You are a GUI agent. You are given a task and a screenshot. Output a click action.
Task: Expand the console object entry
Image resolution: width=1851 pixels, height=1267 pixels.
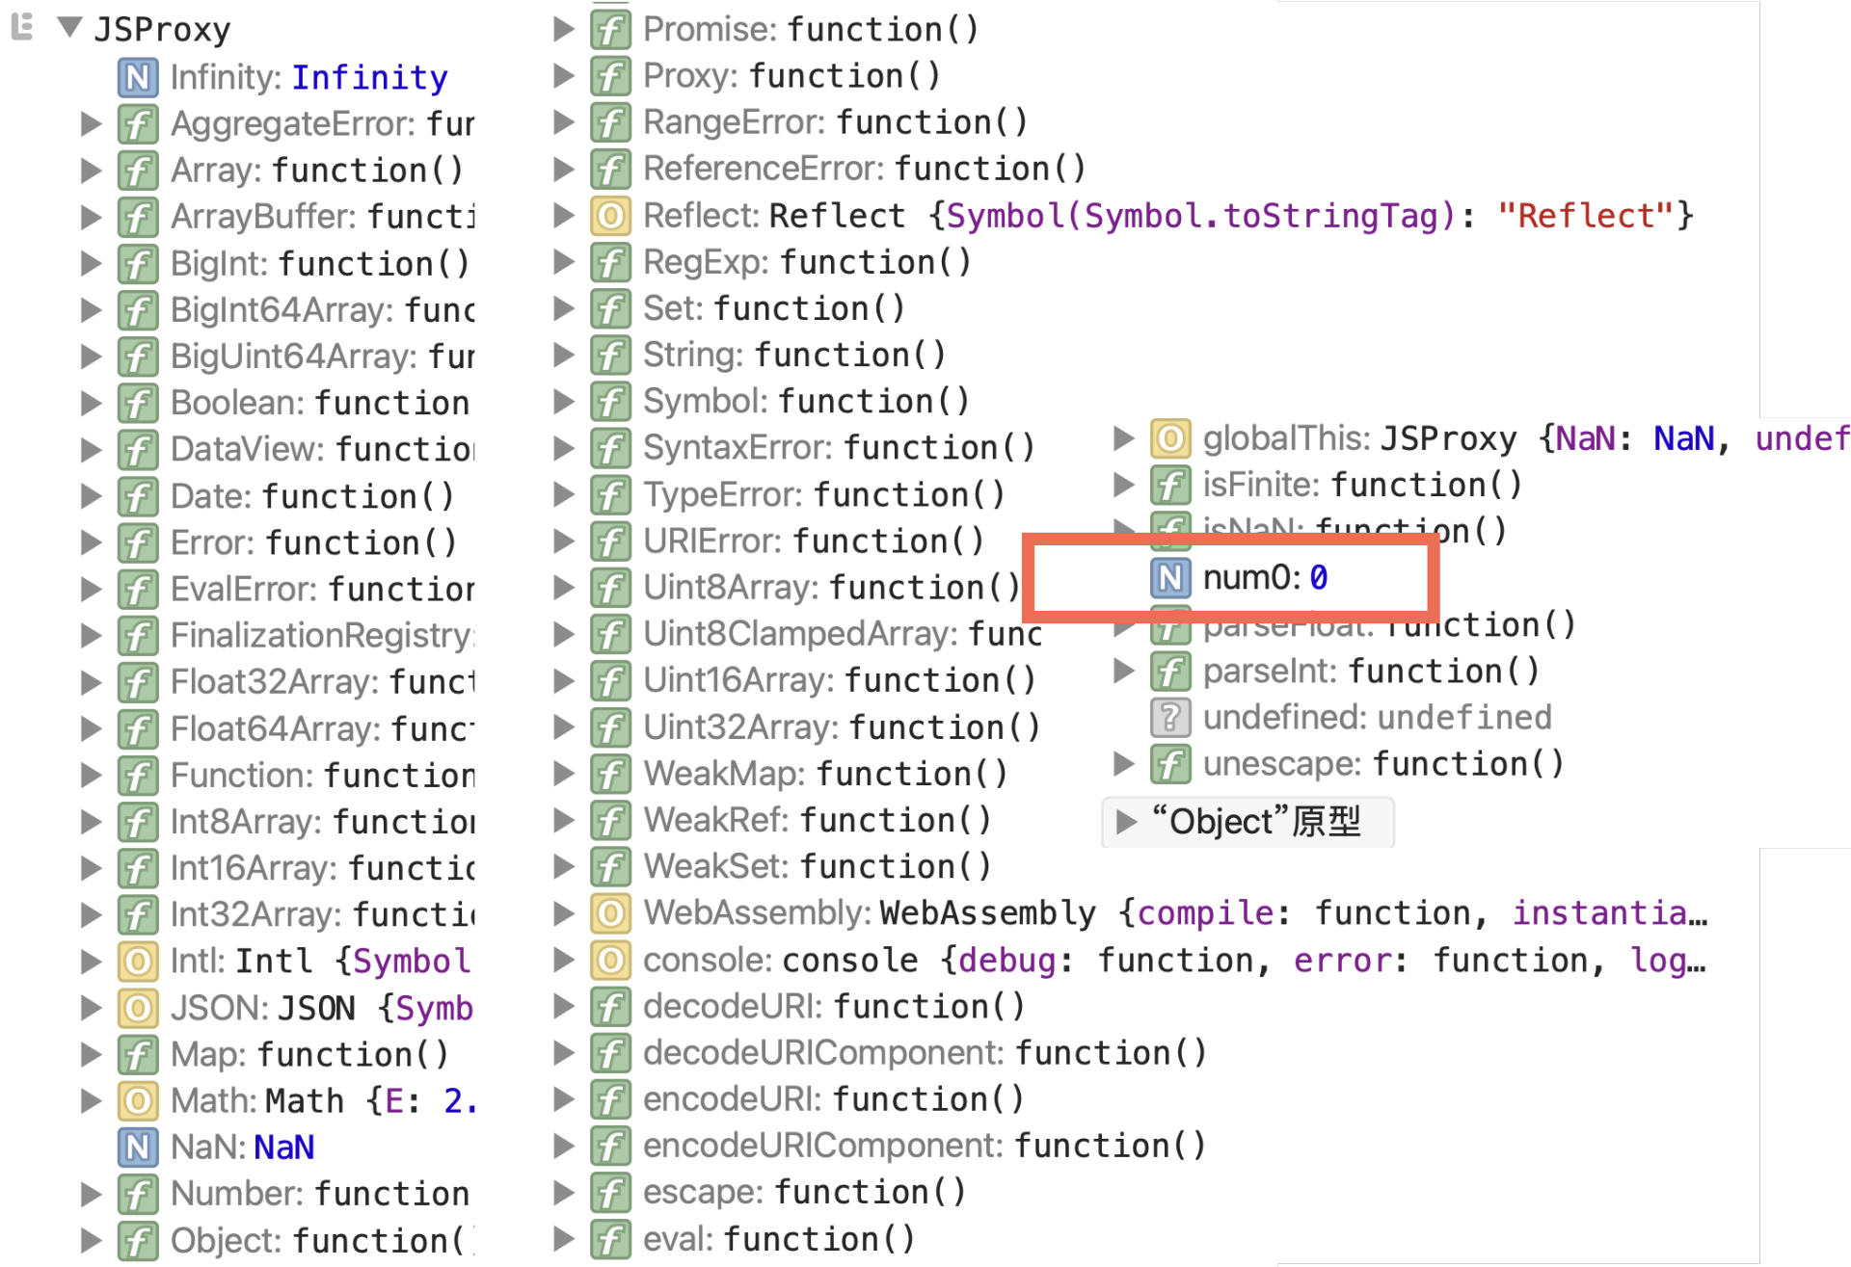coord(564,960)
